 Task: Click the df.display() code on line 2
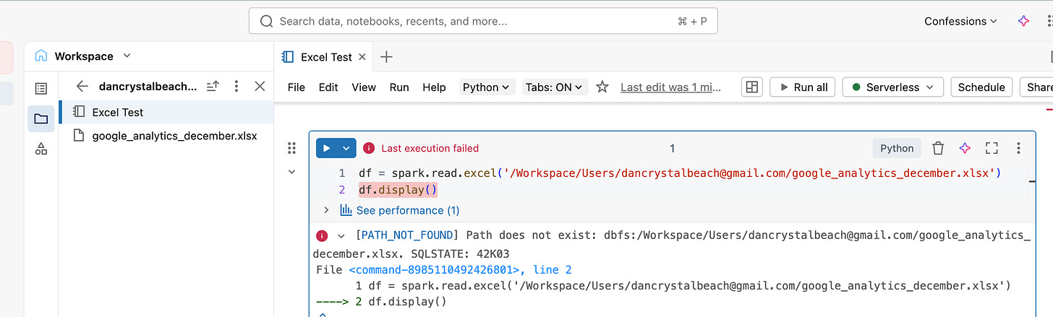(398, 190)
